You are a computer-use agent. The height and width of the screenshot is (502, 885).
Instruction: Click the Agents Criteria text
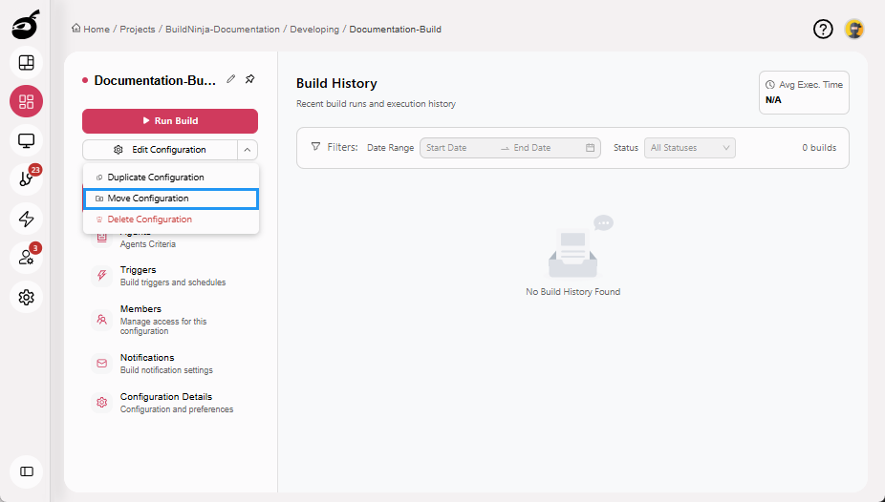coord(148,244)
